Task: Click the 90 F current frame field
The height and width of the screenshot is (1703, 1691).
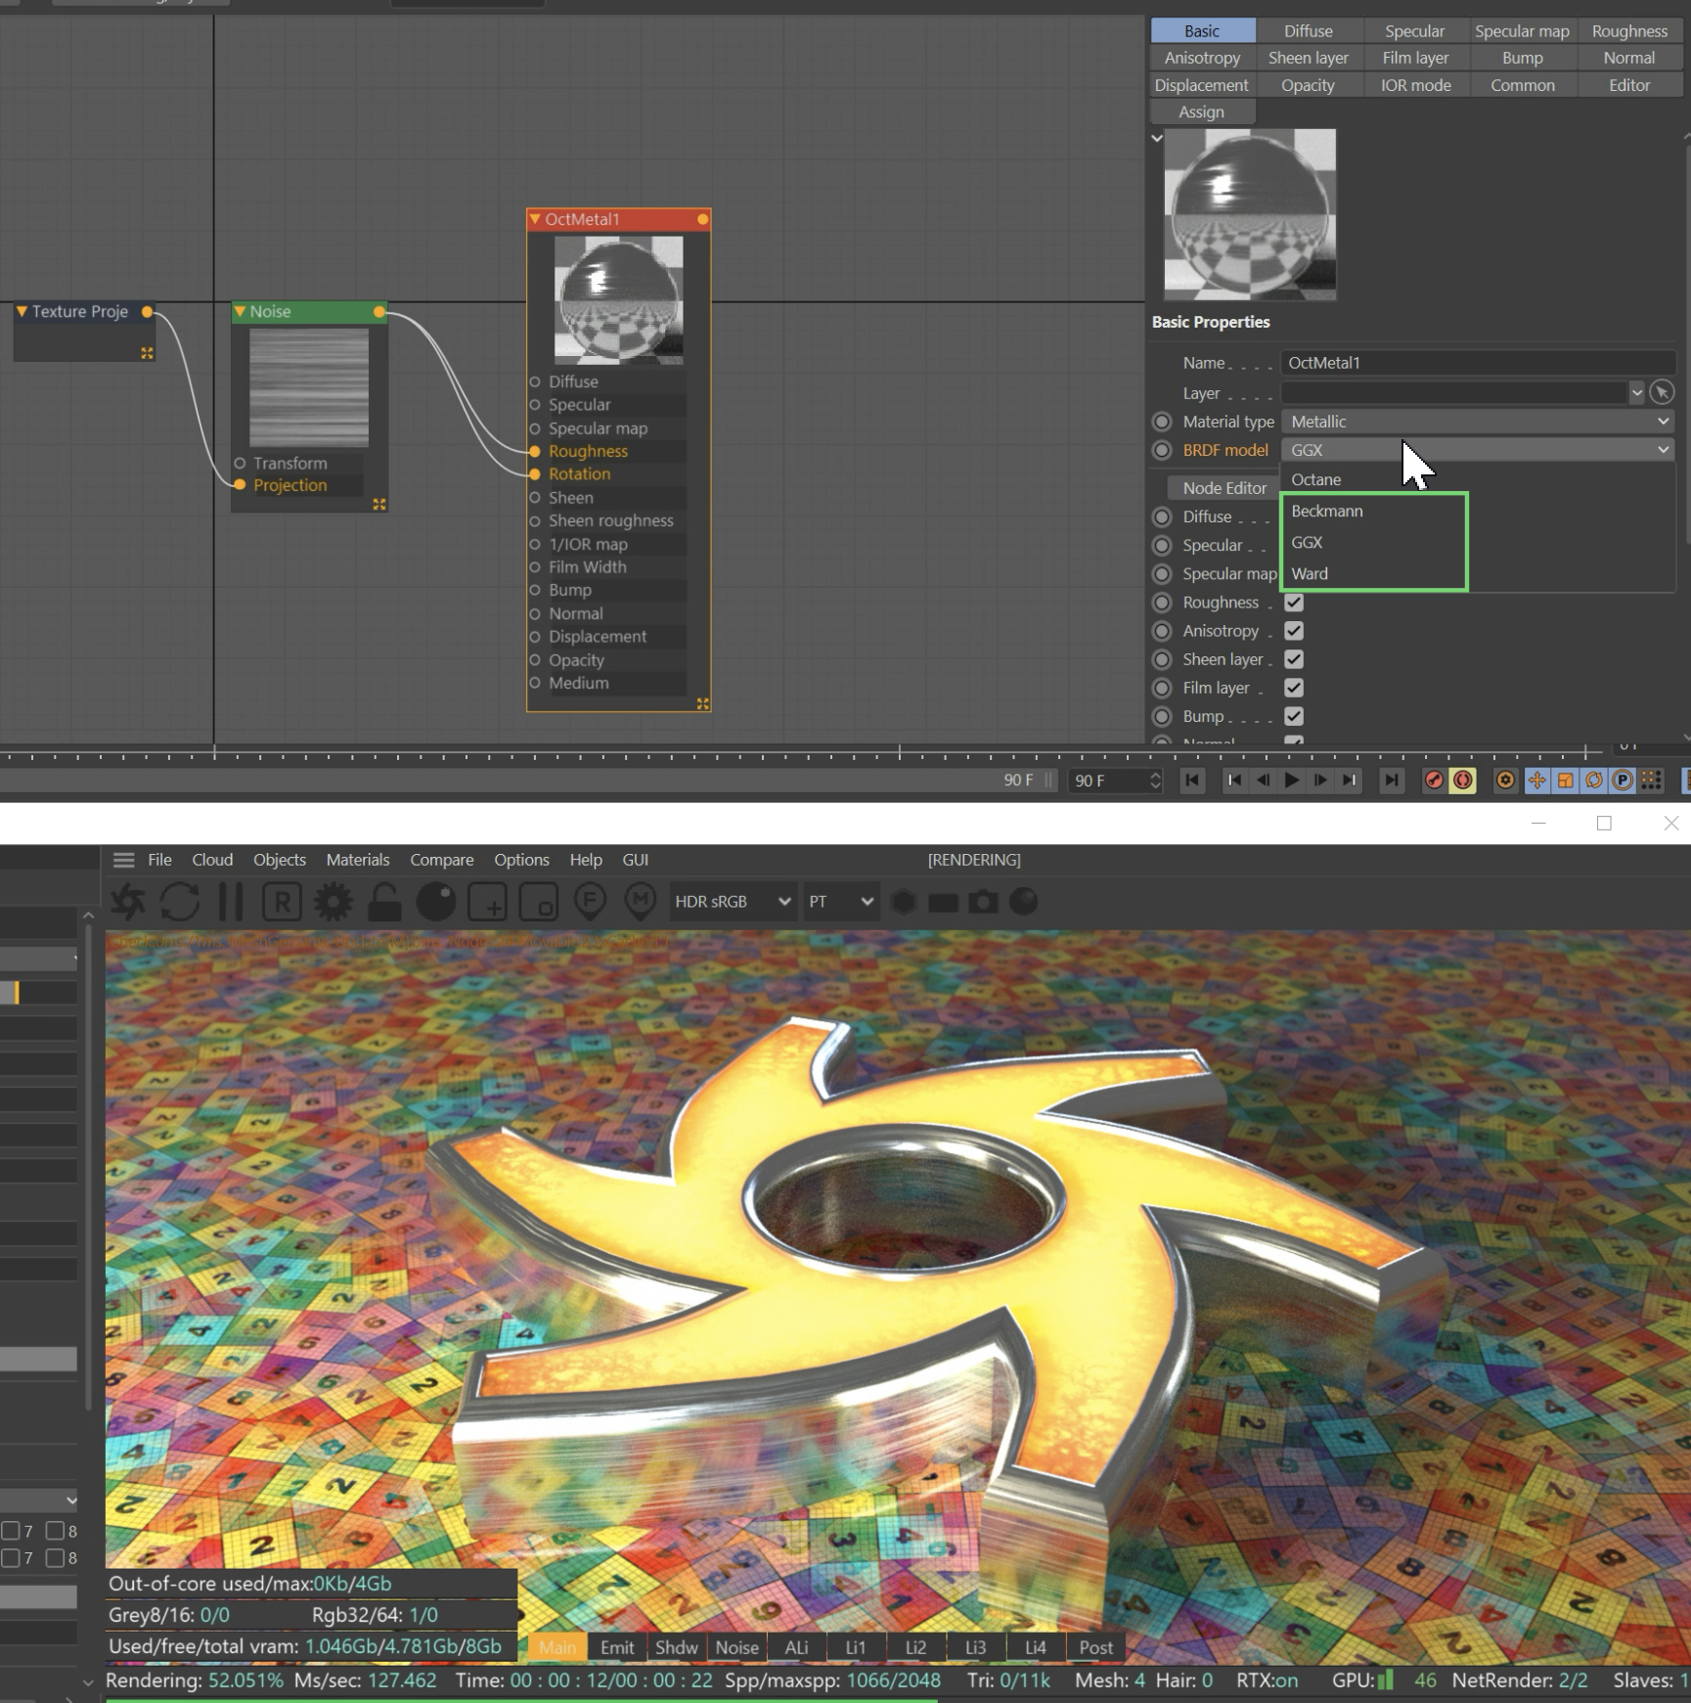Action: click(1114, 781)
